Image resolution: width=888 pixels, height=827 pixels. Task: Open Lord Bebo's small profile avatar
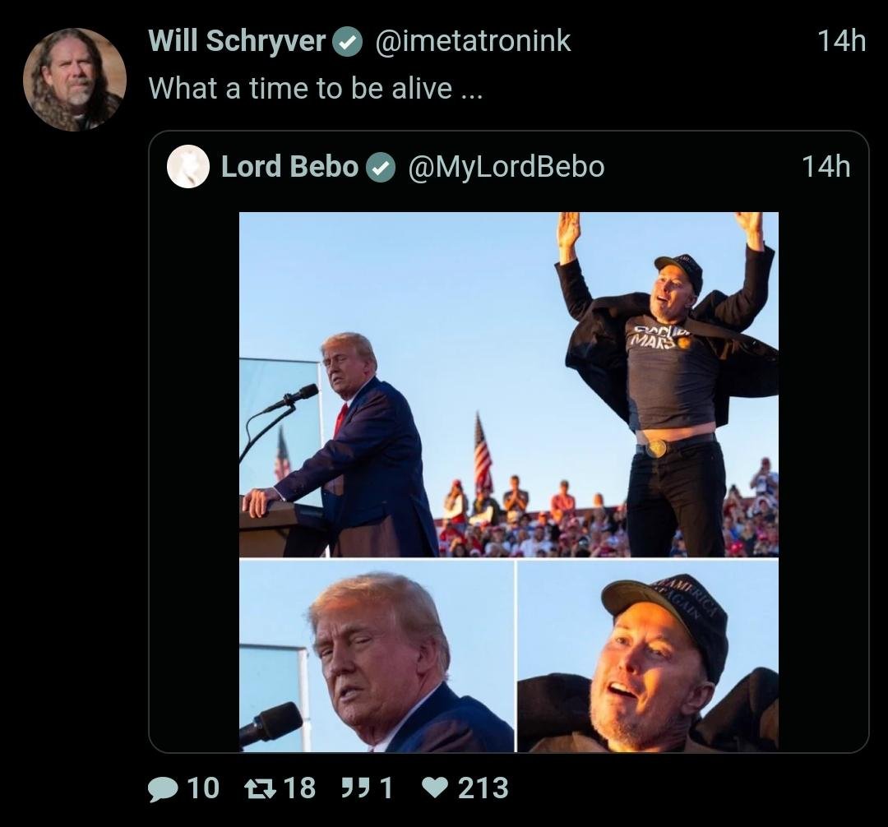pos(188,167)
